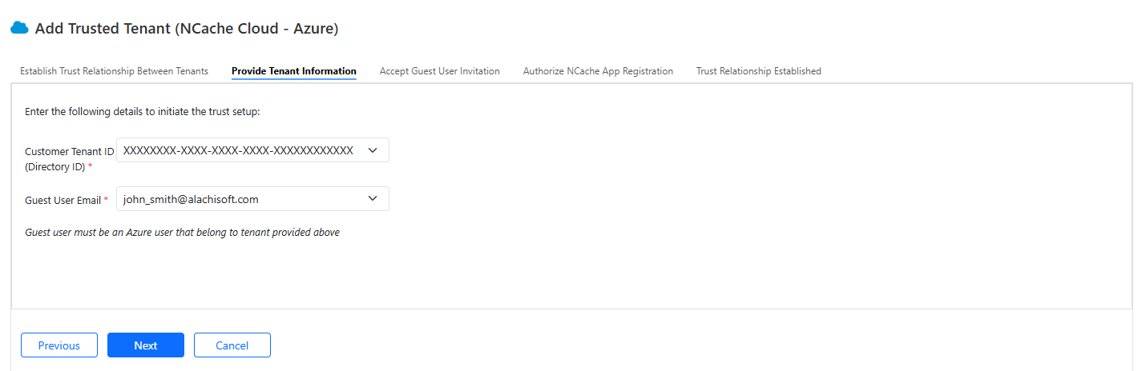Image resolution: width=1142 pixels, height=371 pixels.
Task: Click the blue cloud icon beside the title
Action: 19,28
